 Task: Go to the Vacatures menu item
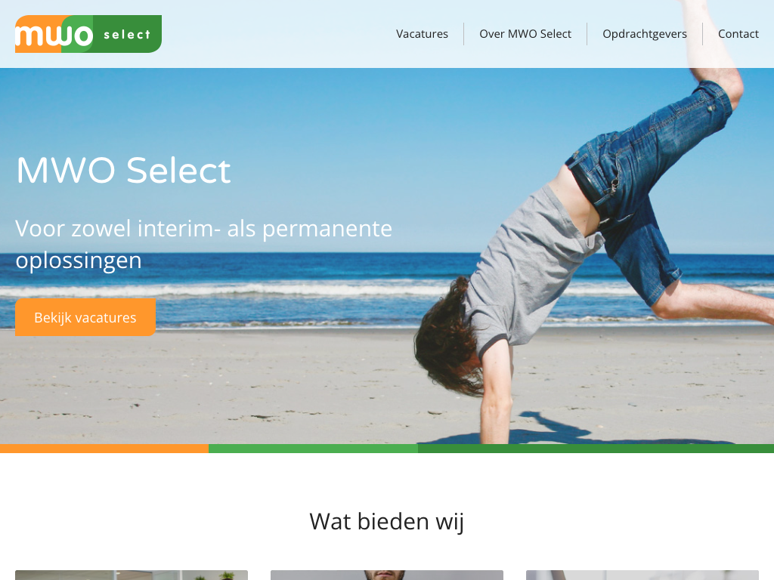[x=422, y=34]
